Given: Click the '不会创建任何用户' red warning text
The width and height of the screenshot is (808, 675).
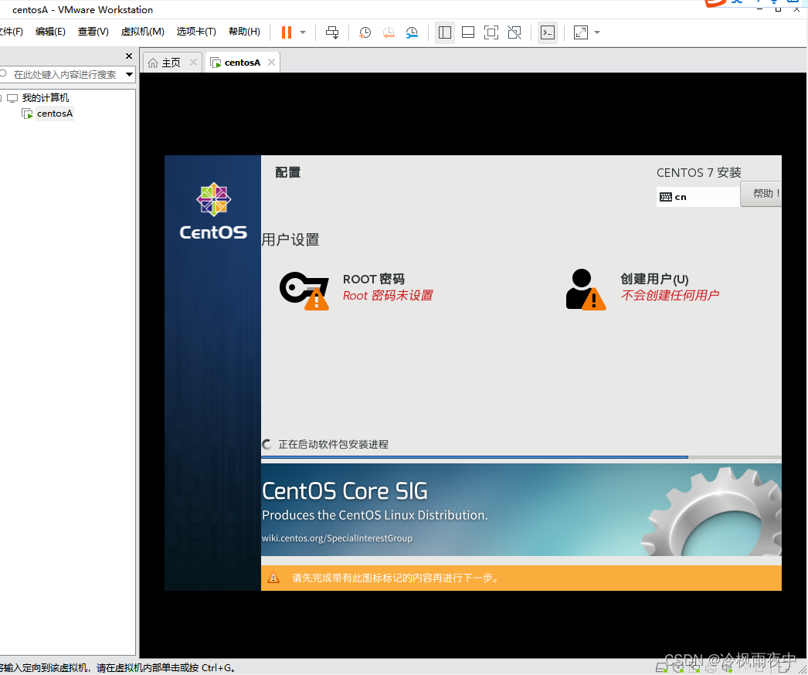Looking at the screenshot, I should coord(670,295).
